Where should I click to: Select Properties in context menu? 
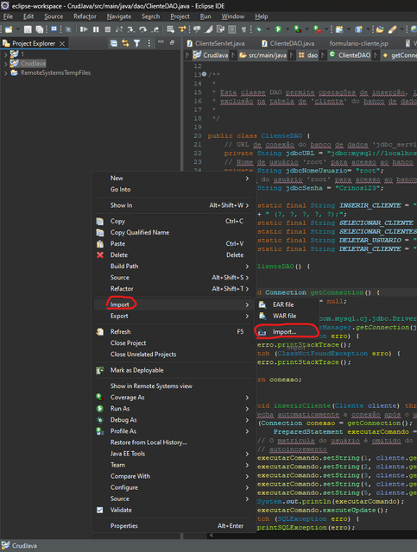tap(173, 525)
